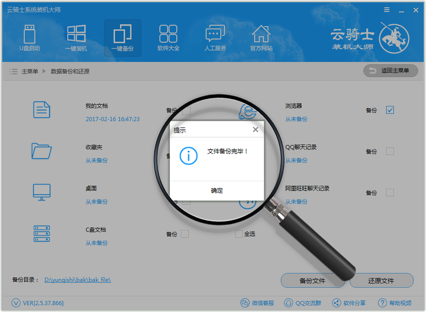The height and width of the screenshot is (312, 426).
Task: Click 从未备份 under 浏览器
Action: [296, 119]
